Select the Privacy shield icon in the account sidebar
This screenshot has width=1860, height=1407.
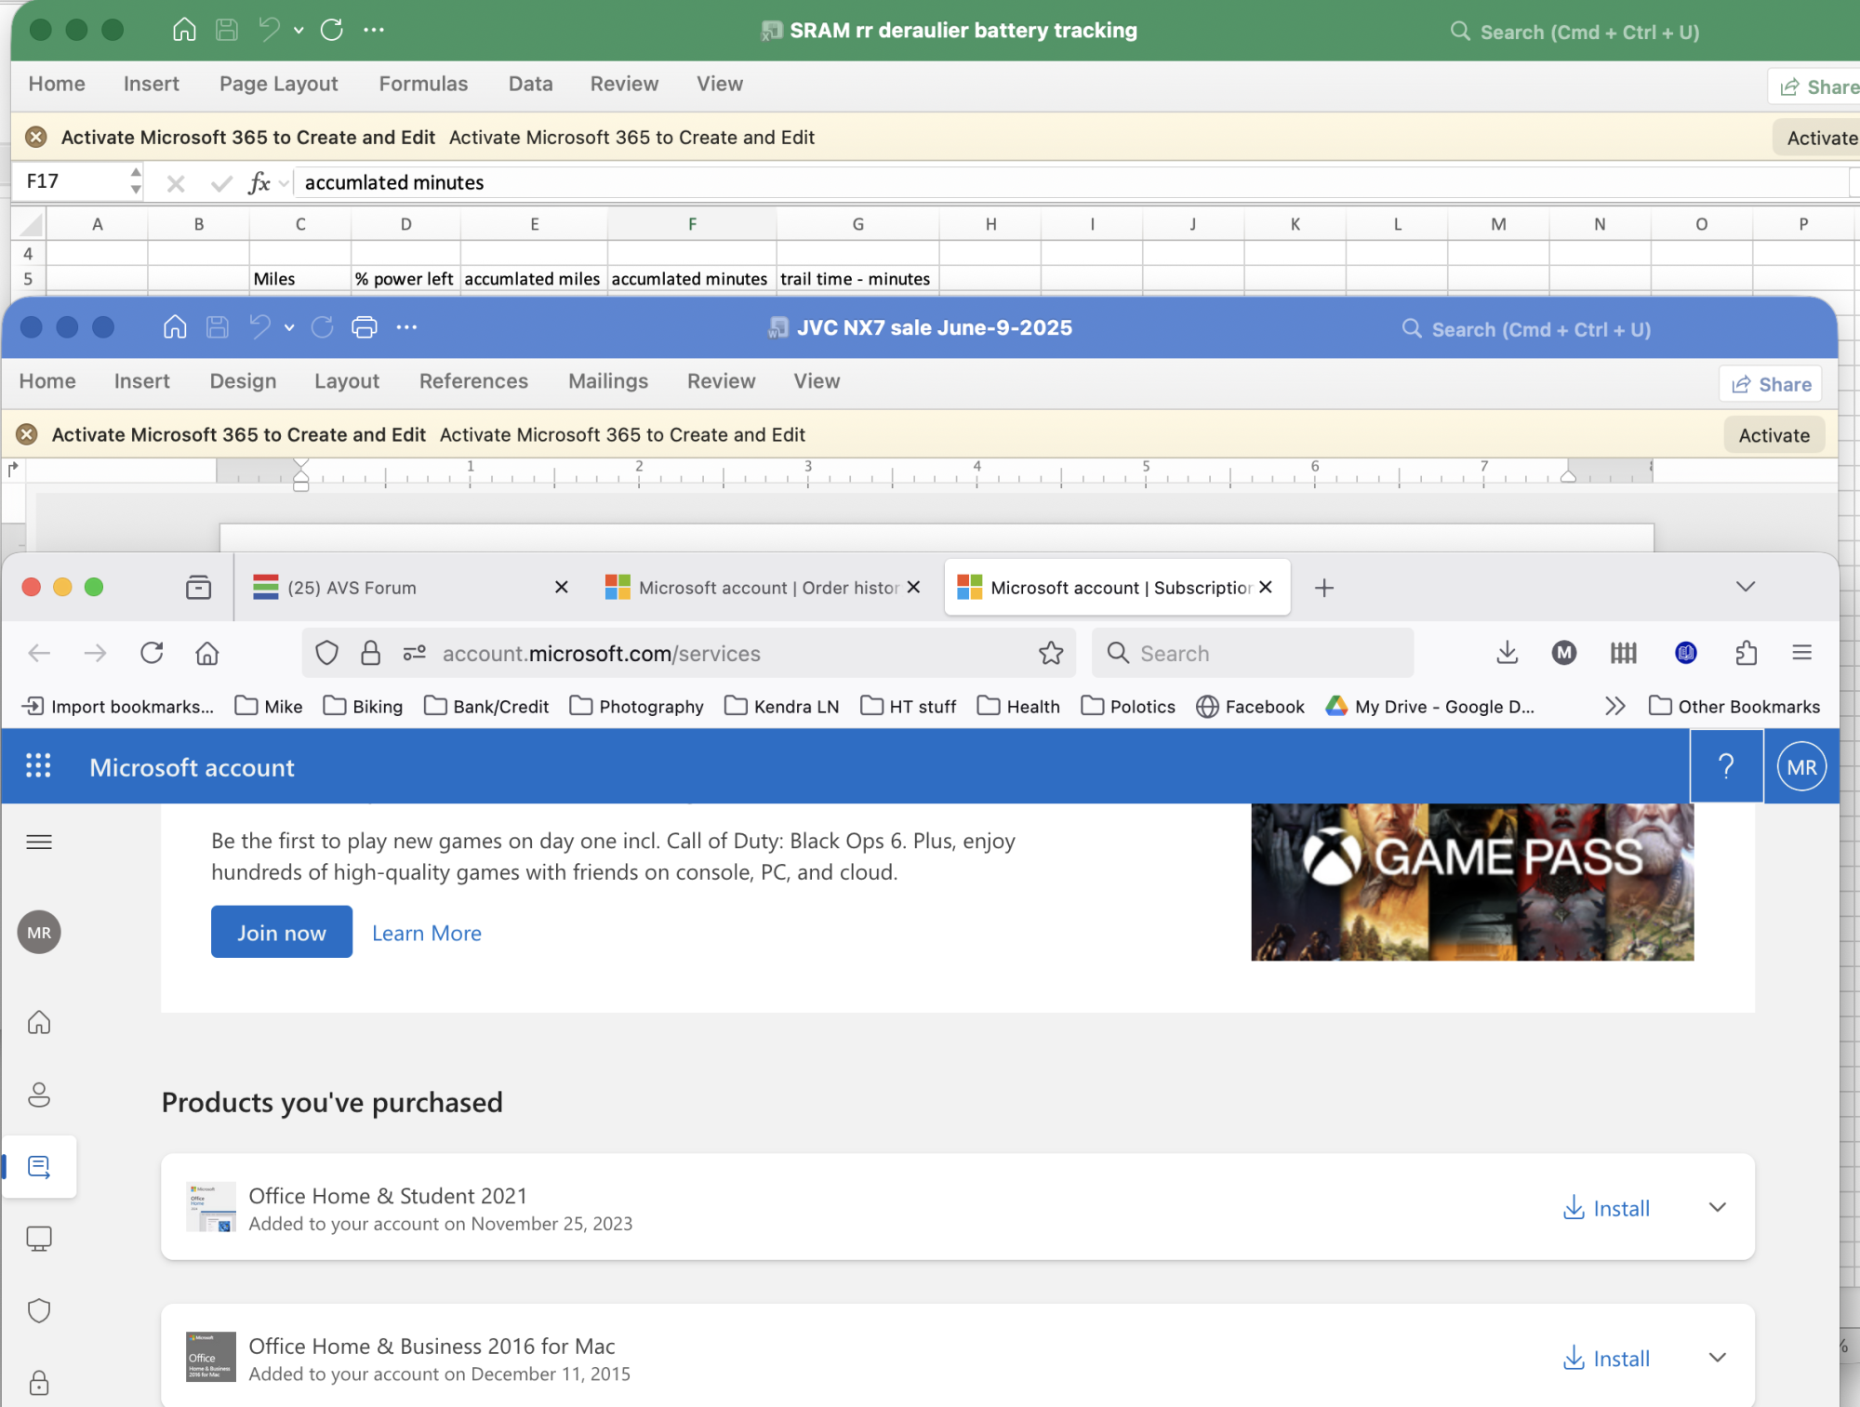tap(39, 1310)
